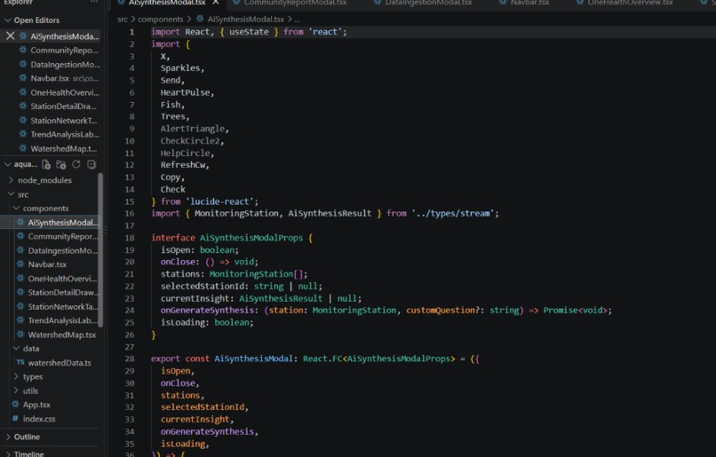Click New Folder icon in the aqua folder header
The image size is (716, 457).
pyautogui.click(x=60, y=165)
